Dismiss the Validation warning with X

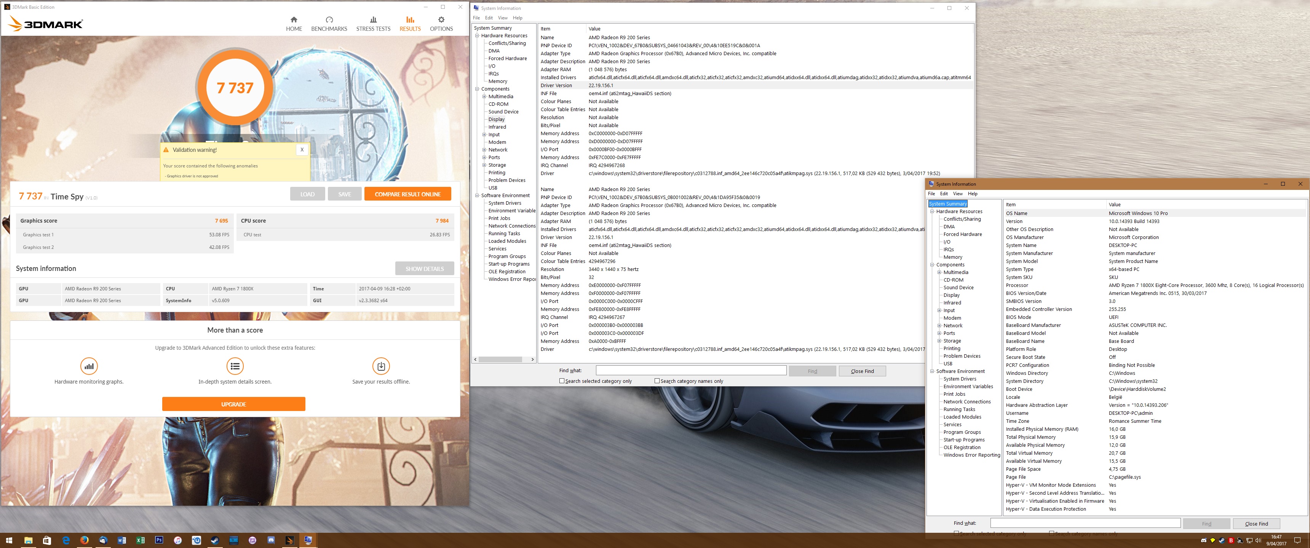[x=302, y=150]
